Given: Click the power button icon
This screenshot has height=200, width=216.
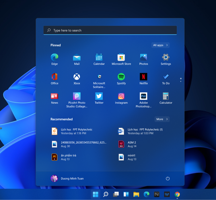Looking at the screenshot, I should point(168,179).
